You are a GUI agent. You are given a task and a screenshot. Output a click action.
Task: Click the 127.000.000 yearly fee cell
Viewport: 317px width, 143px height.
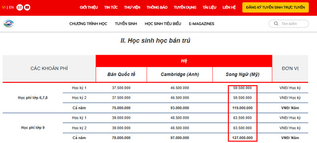243,138
